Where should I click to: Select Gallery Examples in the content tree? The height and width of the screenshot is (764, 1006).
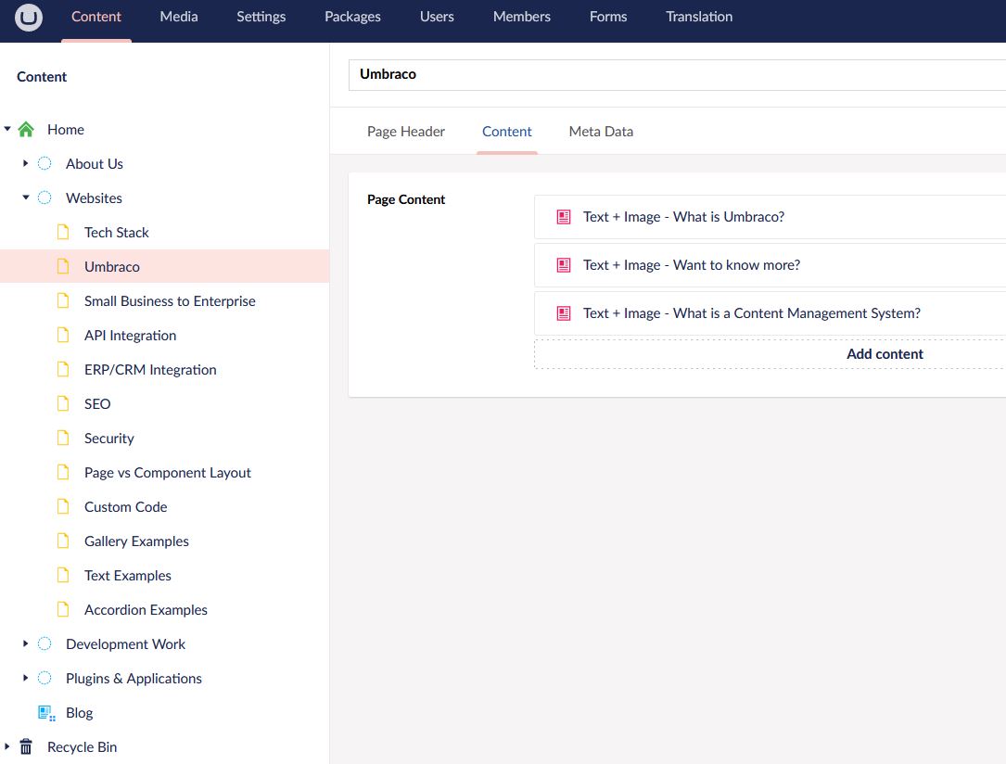[136, 541]
